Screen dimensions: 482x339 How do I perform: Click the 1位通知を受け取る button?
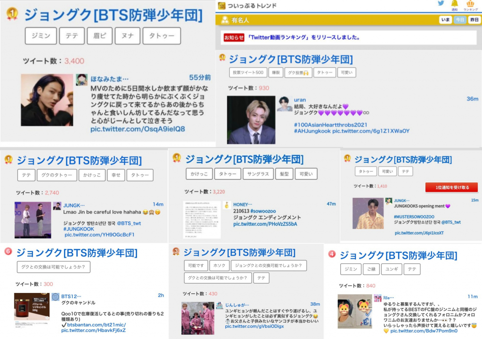coord(451,187)
